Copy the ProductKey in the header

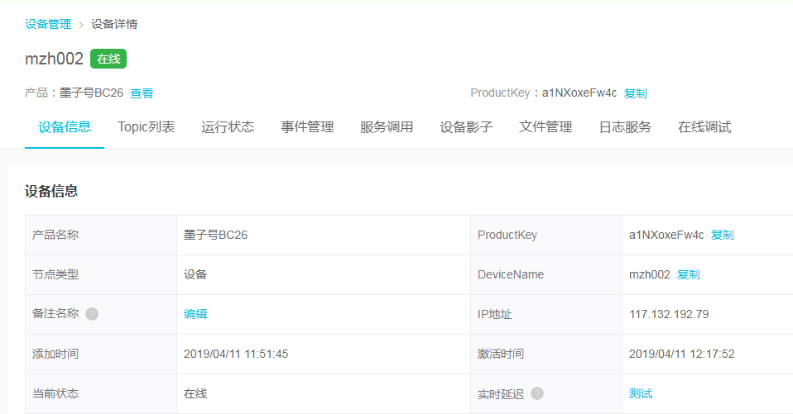coord(635,93)
